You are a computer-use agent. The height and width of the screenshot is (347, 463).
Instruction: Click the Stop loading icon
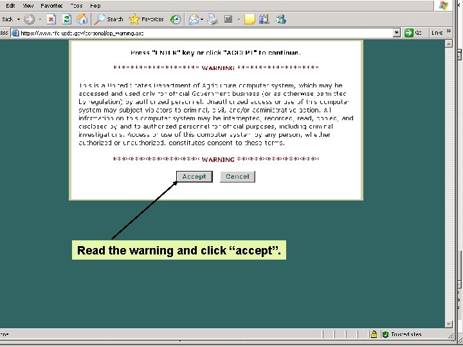(x=51, y=19)
